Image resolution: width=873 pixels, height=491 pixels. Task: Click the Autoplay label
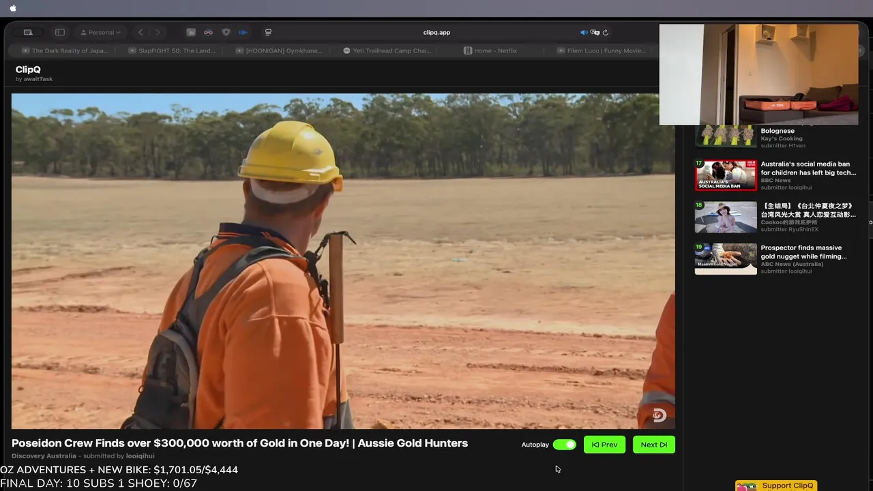(x=535, y=445)
